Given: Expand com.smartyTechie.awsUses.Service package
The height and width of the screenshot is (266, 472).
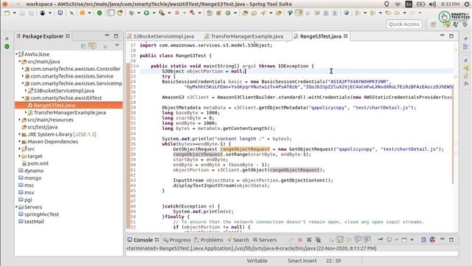Looking at the screenshot, I should [23, 76].
